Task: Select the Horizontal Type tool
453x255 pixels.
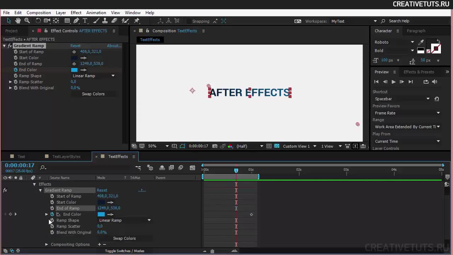Action: click(85, 21)
